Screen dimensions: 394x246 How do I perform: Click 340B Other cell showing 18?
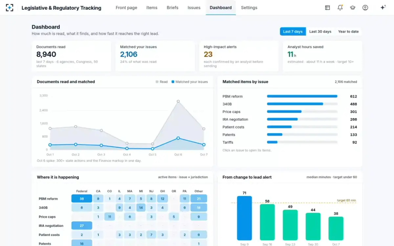199,208
